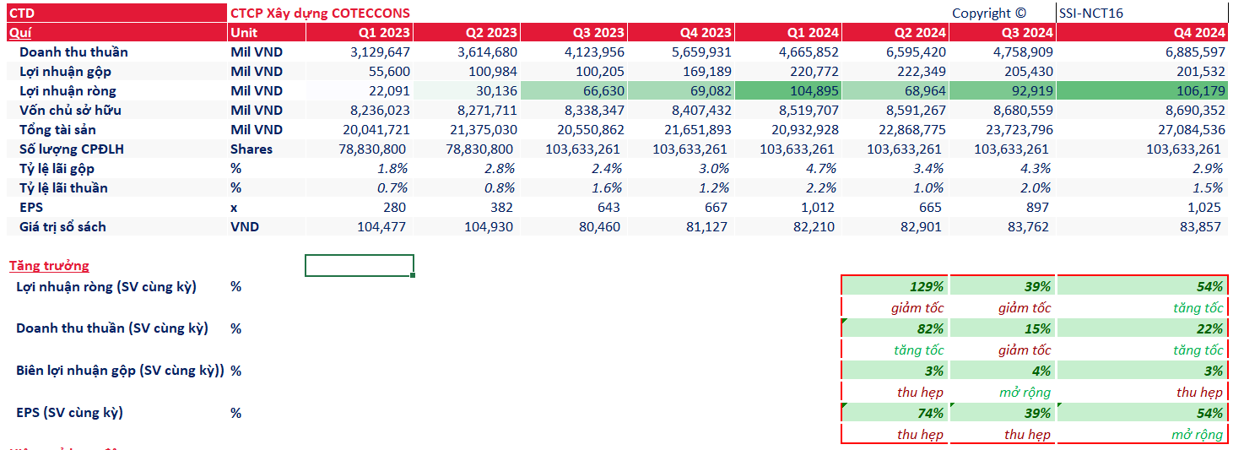
Task: Click 'mở rộng' under EPS Q4 2024 54%
Action: [1198, 435]
